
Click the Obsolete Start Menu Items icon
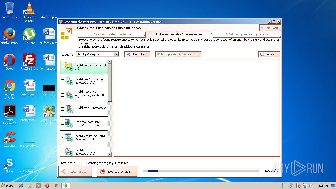(x=69, y=123)
